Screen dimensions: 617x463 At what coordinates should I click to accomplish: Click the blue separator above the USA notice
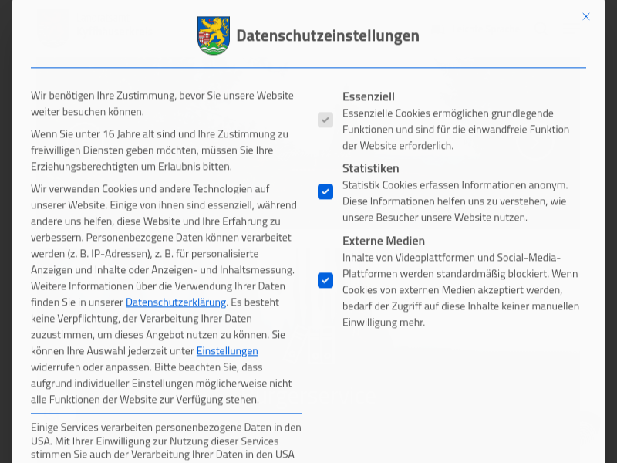pos(167,414)
